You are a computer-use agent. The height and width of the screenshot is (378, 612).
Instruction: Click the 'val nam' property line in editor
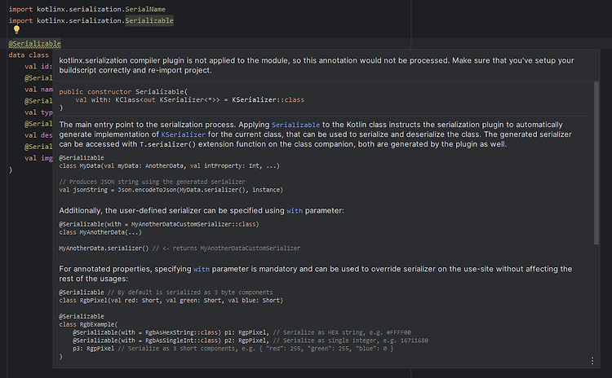pyautogui.click(x=38, y=90)
